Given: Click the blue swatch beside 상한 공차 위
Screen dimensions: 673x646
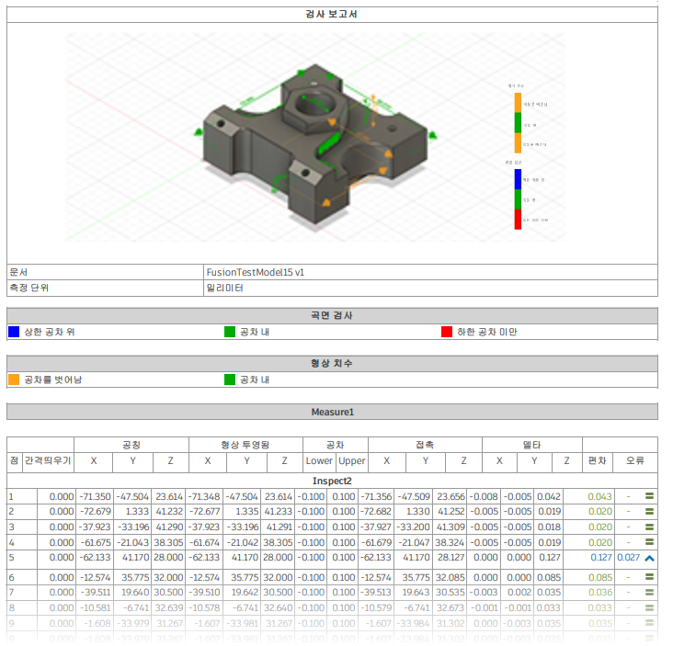Looking at the screenshot, I should click(x=14, y=332).
